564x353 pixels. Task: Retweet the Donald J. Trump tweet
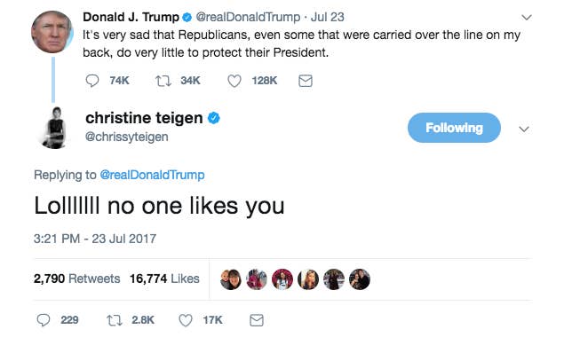(163, 81)
